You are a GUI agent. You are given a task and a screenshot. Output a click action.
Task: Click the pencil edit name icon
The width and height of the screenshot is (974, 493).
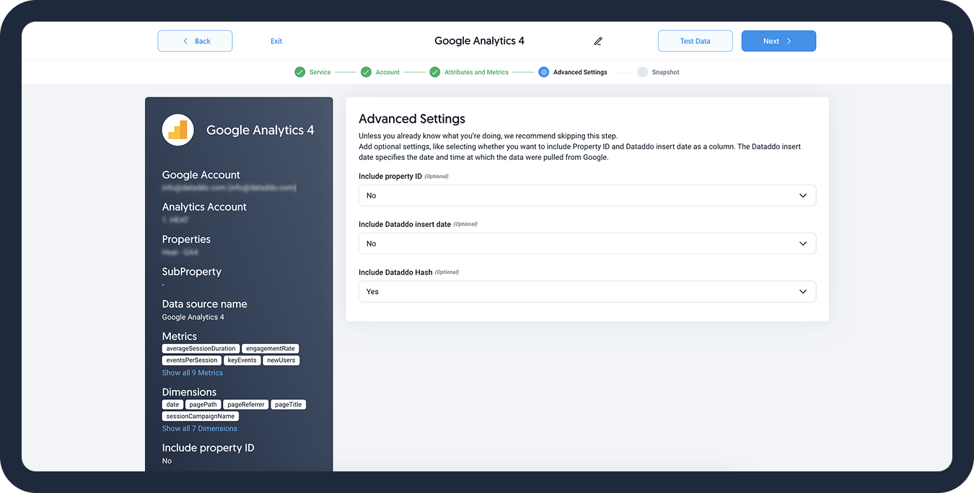click(x=598, y=41)
